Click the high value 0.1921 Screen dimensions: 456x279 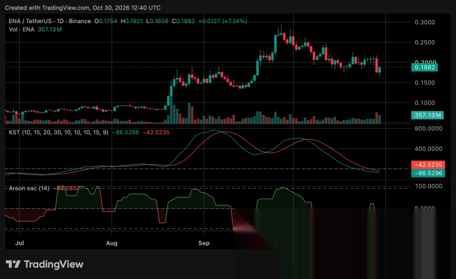click(x=134, y=21)
